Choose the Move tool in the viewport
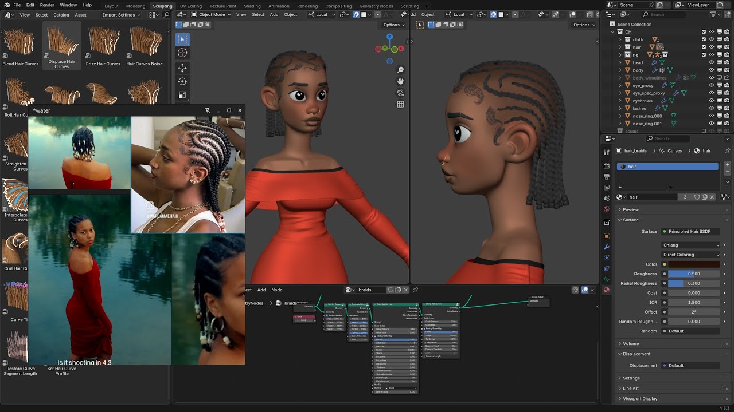The width and height of the screenshot is (734, 412). (182, 68)
